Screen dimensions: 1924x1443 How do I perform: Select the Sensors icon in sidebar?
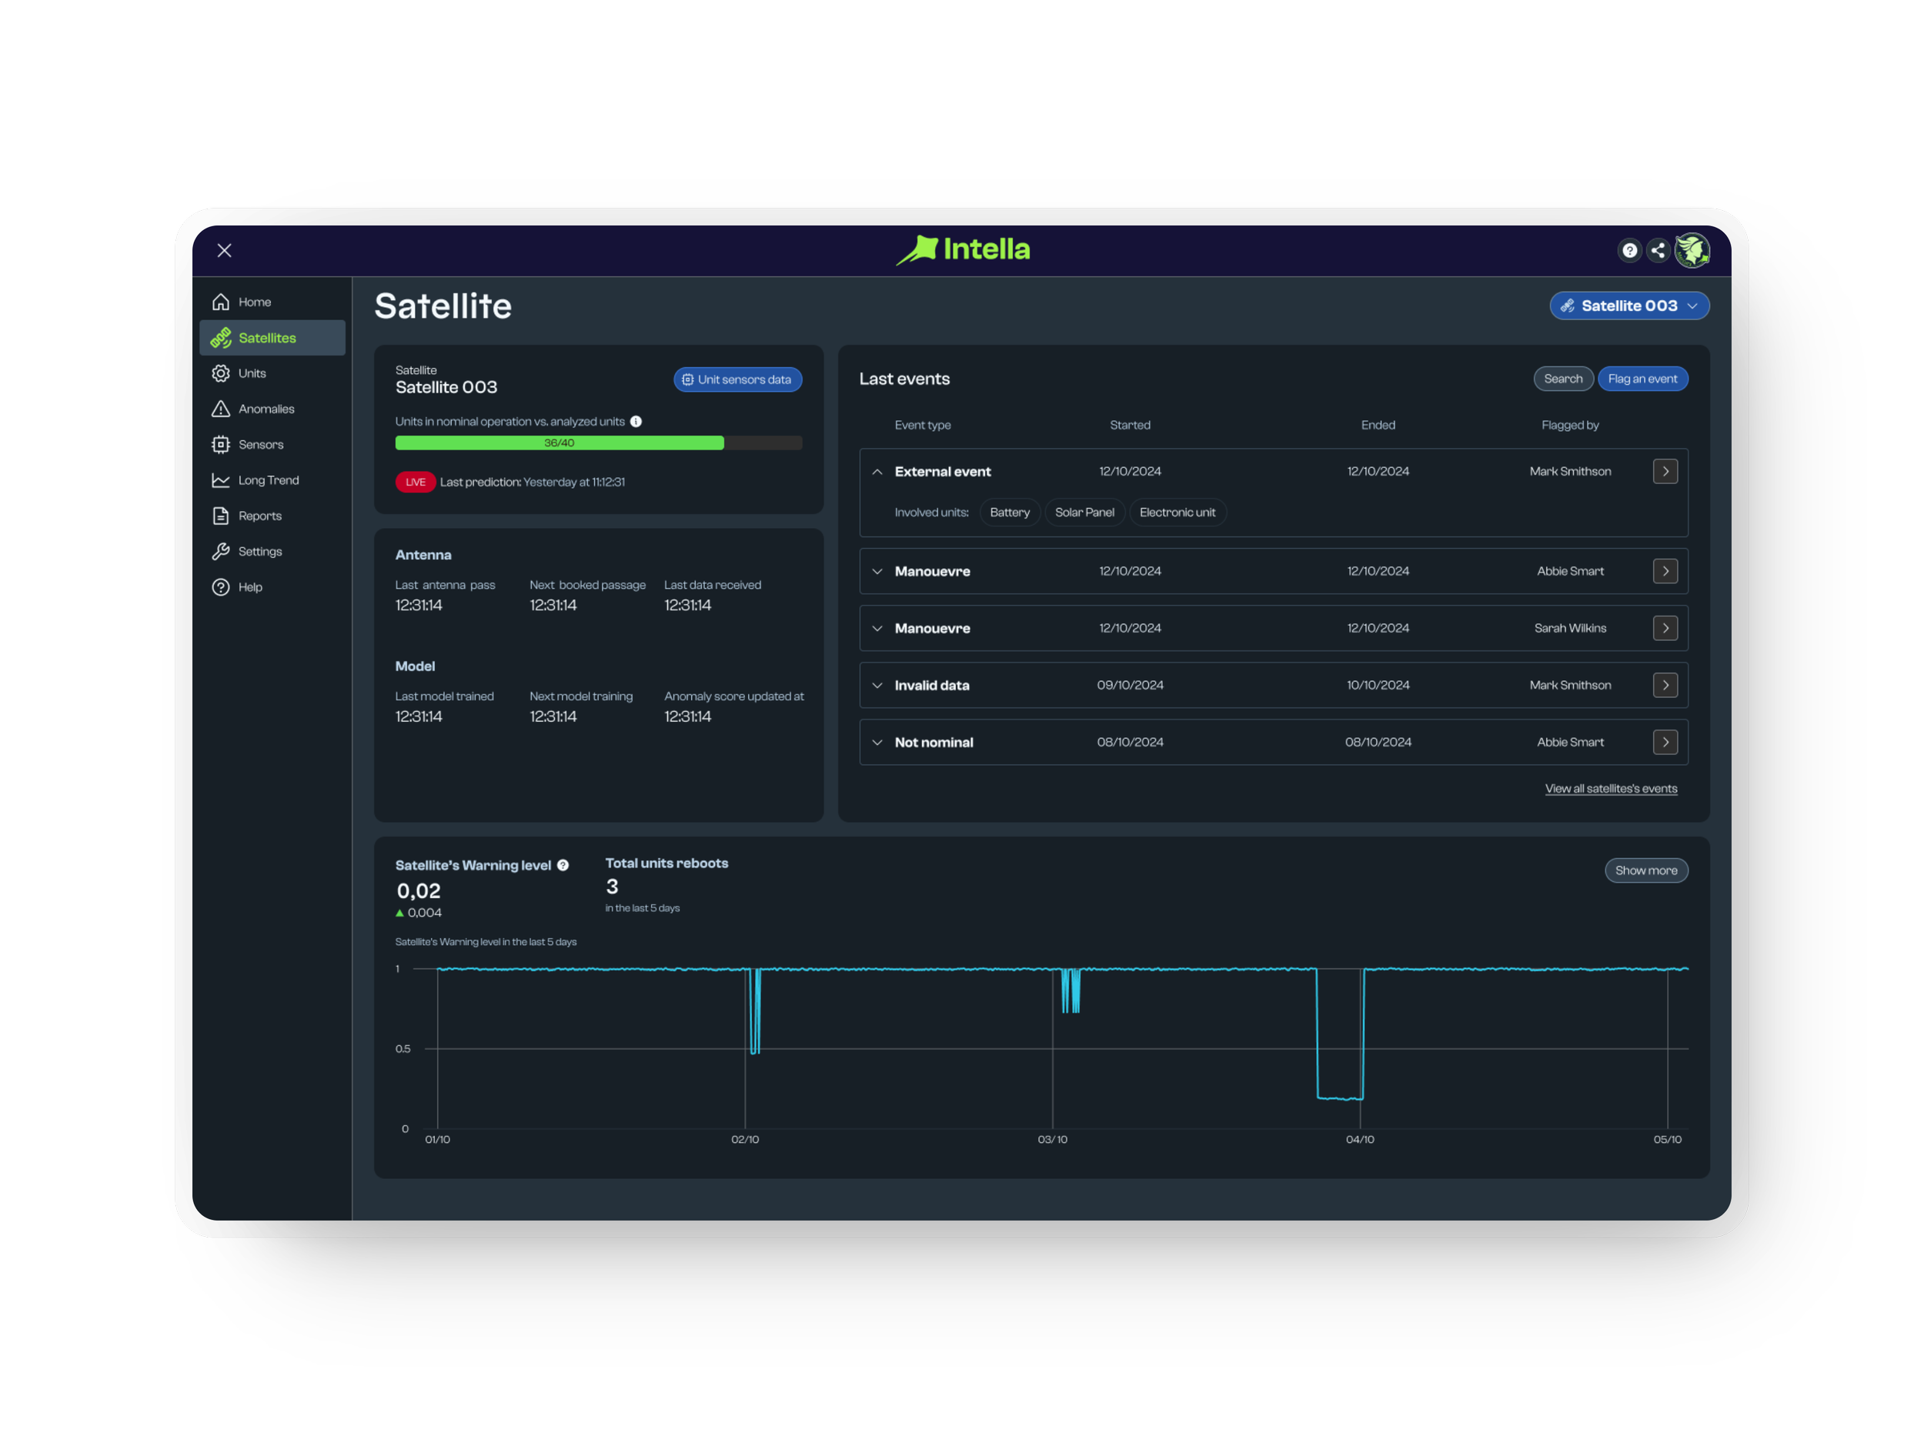(221, 443)
